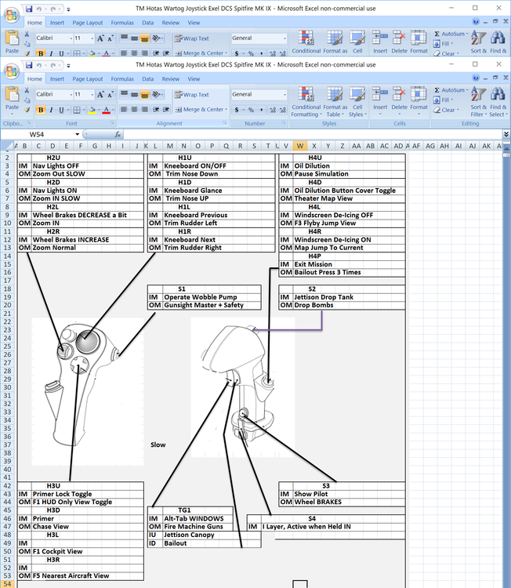This screenshot has height=588, width=511.
Task: Click the Insert Function fx icon
Action: click(119, 135)
